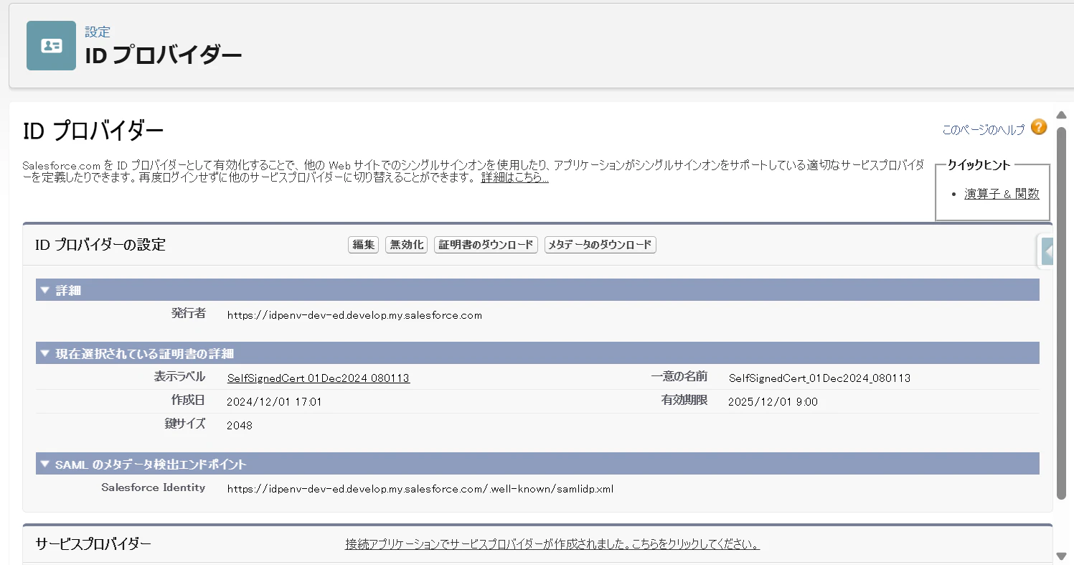Image resolution: width=1074 pixels, height=565 pixels.
Task: Collapse the SAML のメタデータ検出エンドポイント section
Action: (x=44, y=464)
